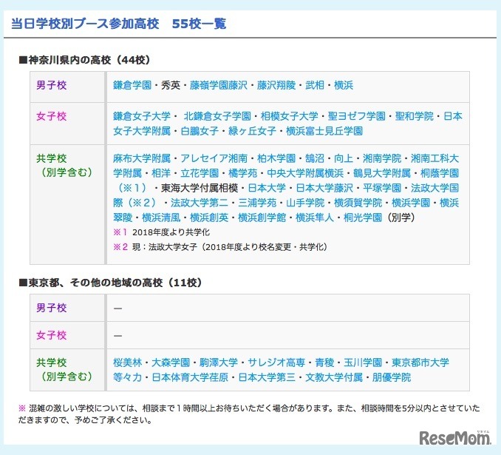This screenshot has height=455, width=501.
Task: Open 日本大学藤沢 link
Action: [324, 188]
